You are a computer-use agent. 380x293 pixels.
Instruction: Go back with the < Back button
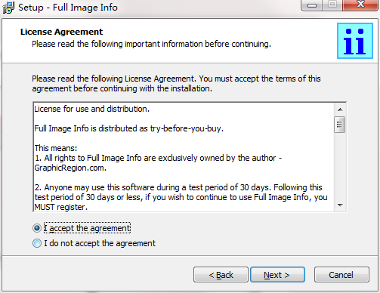(x=221, y=275)
